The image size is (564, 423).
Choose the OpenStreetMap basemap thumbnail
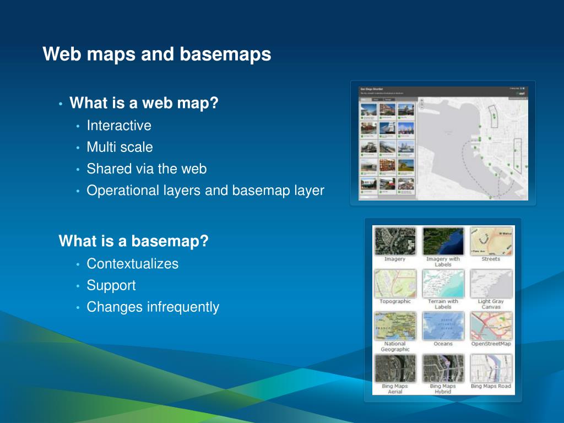pyautogui.click(x=491, y=326)
